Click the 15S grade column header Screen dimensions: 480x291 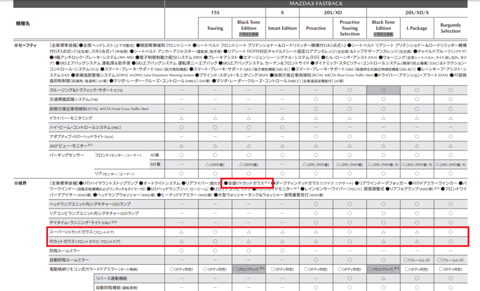coord(215,12)
